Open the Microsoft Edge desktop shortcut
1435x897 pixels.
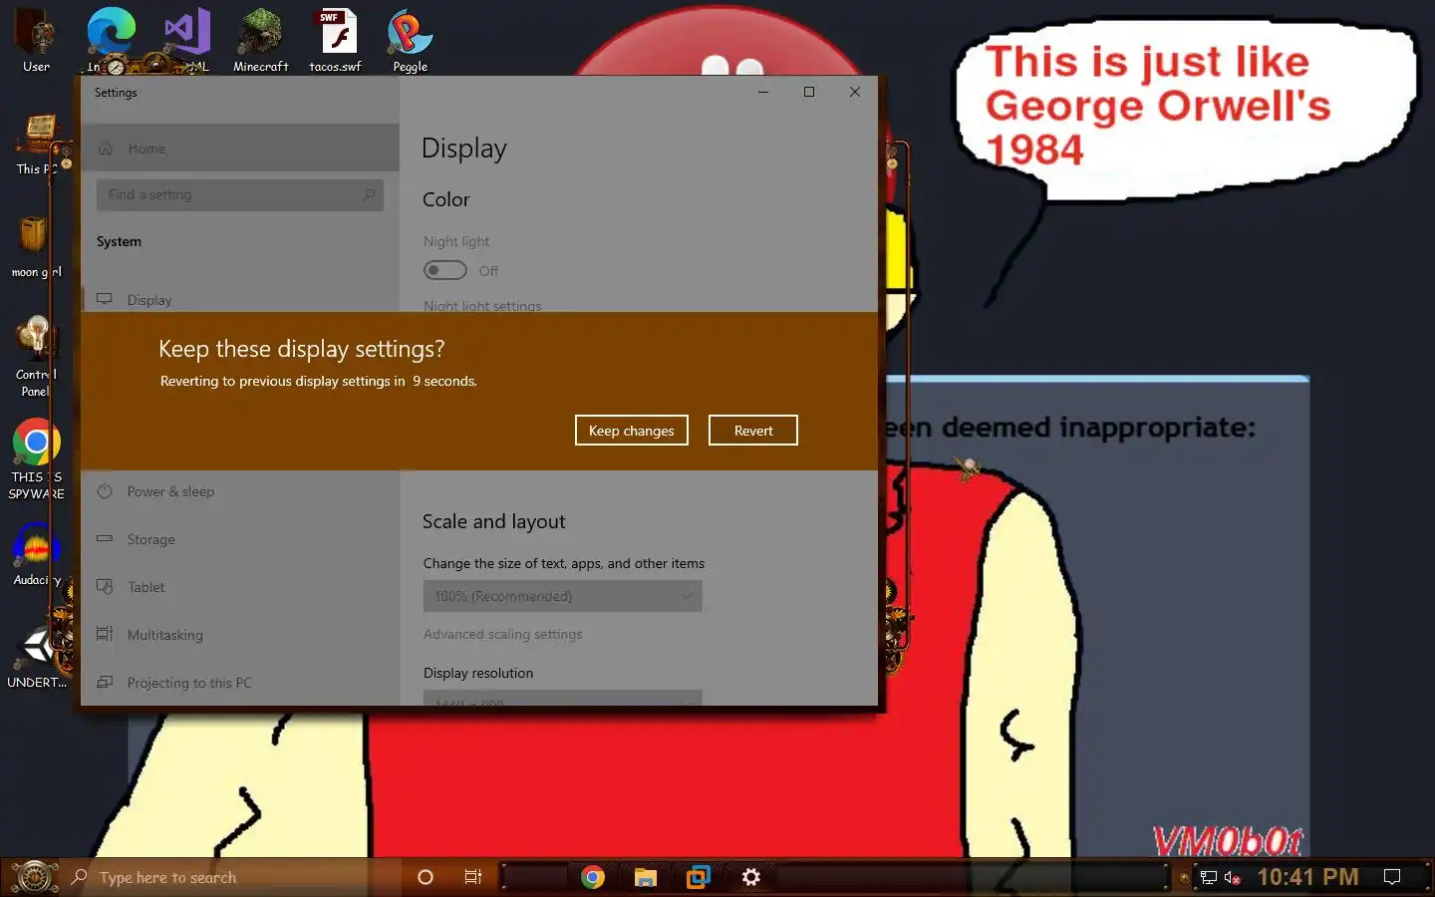pyautogui.click(x=110, y=40)
